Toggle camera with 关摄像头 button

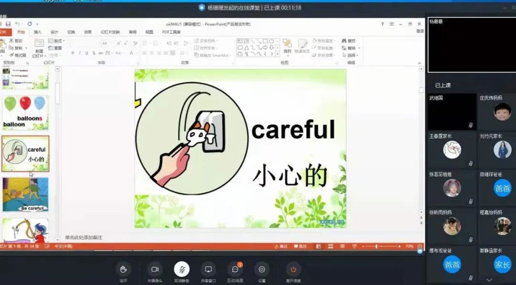point(155,270)
